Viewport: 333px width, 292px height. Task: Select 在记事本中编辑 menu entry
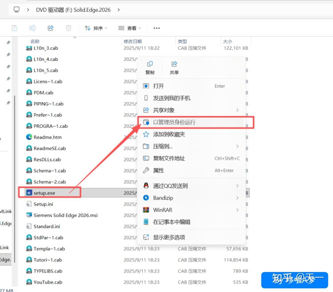tap(172, 222)
